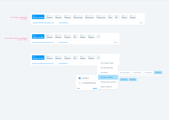Screen dimensions: 169x120
Task: Select Any Genre menu entry
Action: tap(108, 72)
